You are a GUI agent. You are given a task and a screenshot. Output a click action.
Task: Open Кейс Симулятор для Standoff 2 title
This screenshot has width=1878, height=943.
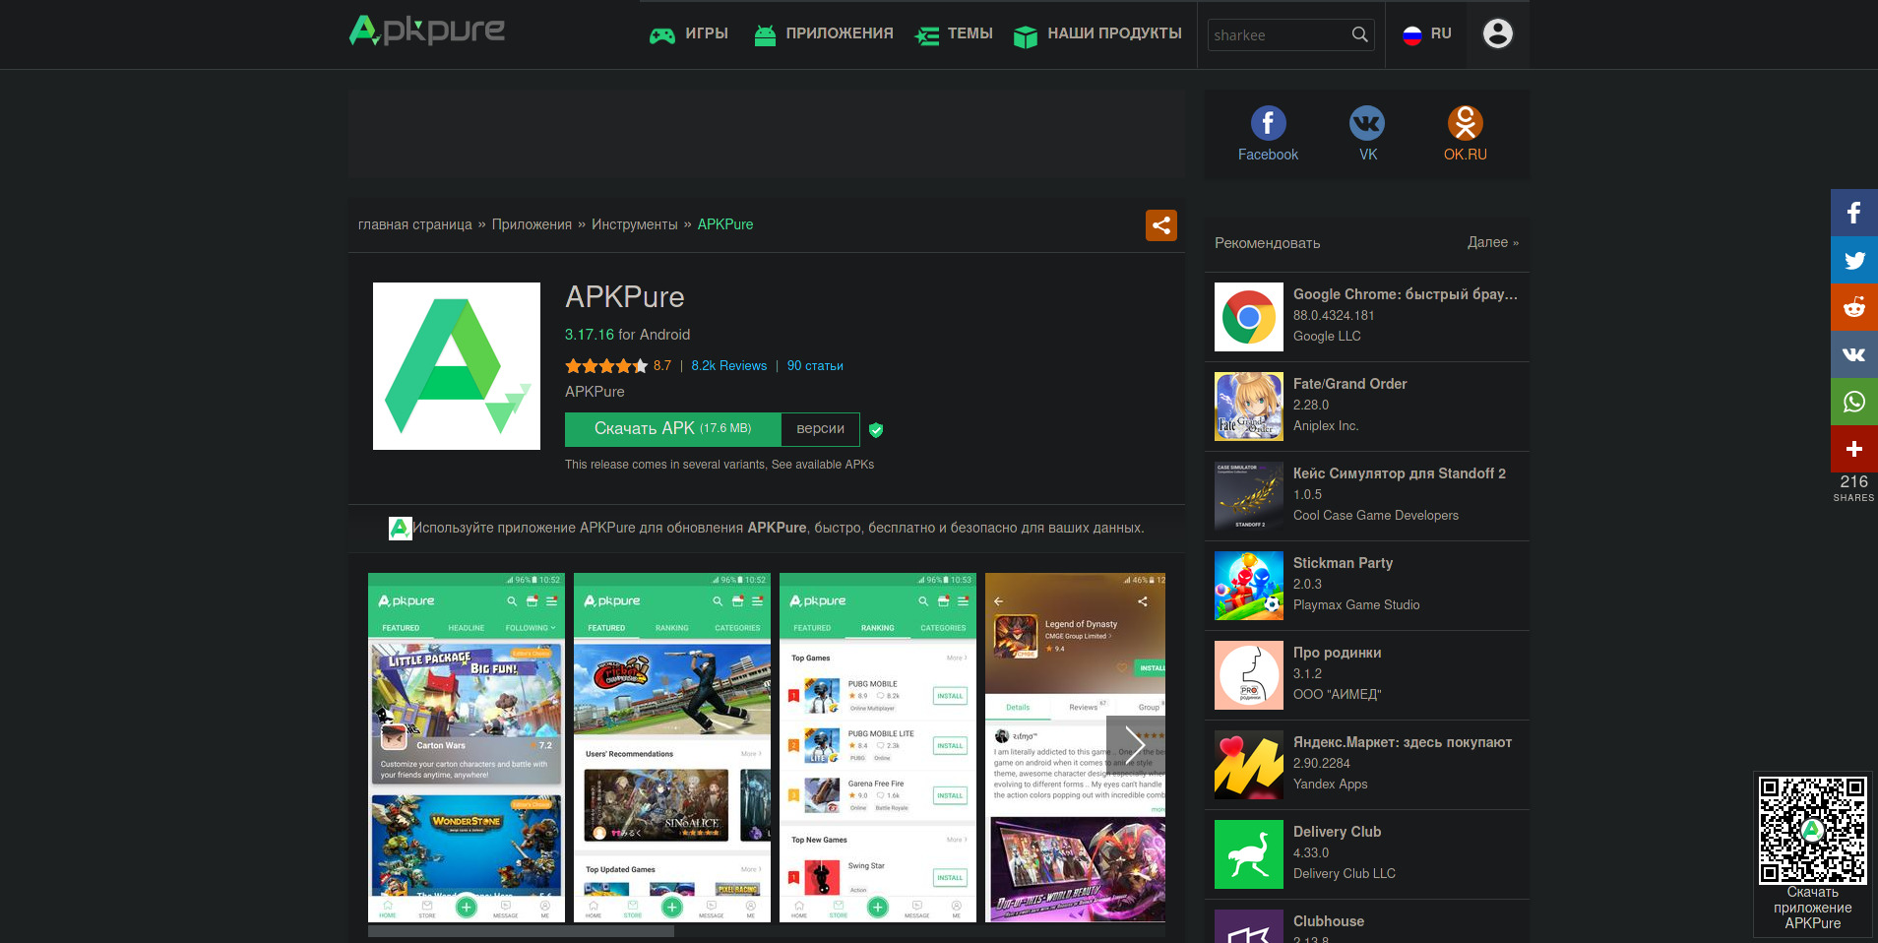click(1400, 473)
